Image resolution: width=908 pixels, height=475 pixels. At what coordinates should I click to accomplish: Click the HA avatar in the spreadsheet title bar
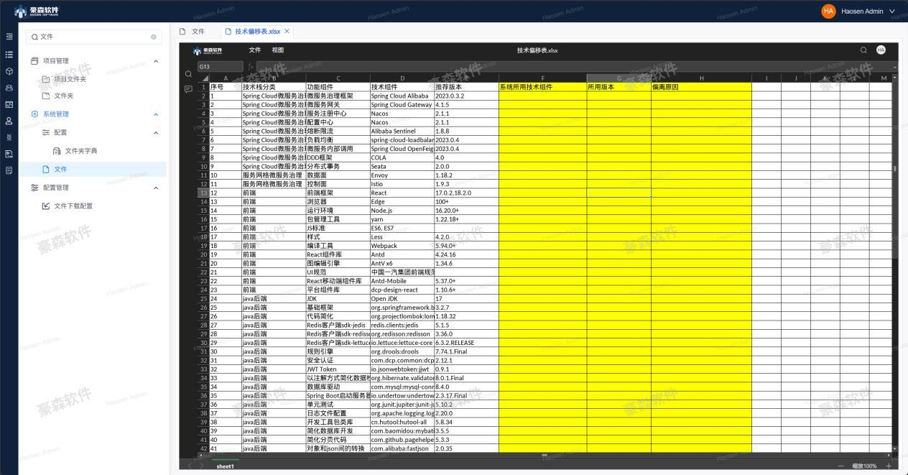coord(881,50)
